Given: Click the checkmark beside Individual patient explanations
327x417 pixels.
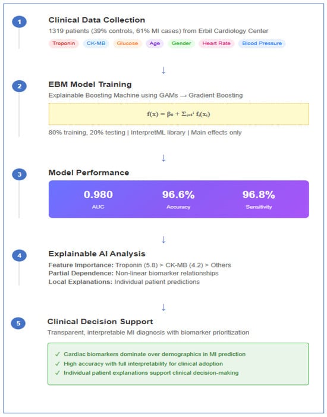Looking at the screenshot, I should [57, 373].
